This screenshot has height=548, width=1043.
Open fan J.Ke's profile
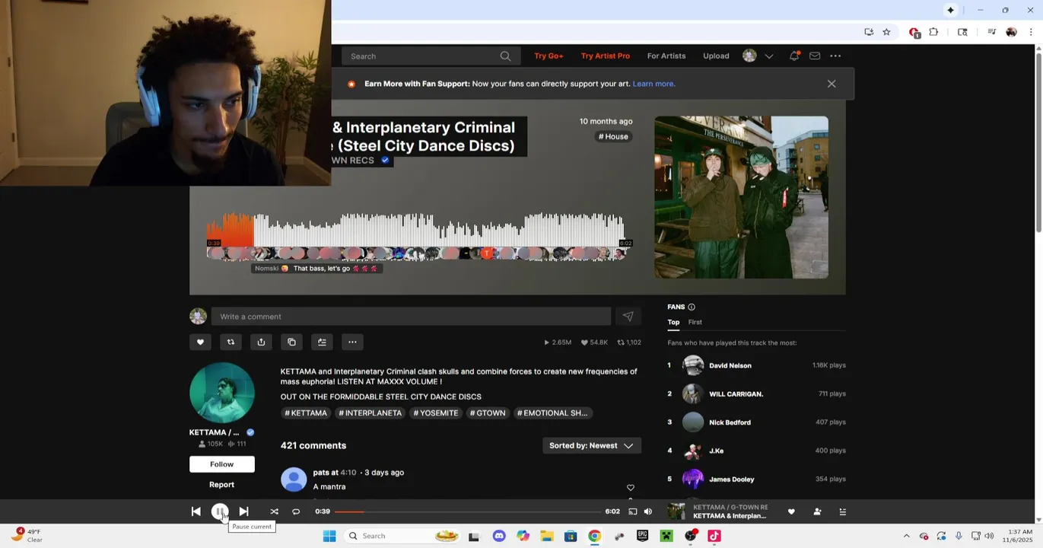click(x=716, y=451)
